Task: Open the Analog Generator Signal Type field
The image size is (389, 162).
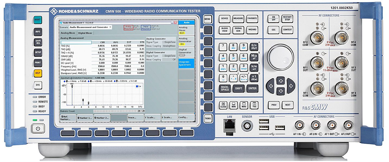Action: [169, 42]
